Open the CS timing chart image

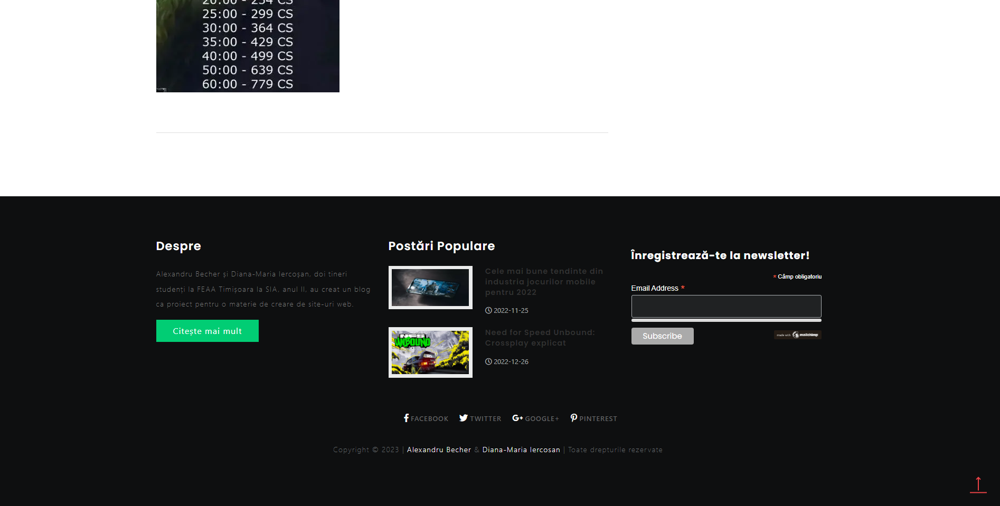248,46
